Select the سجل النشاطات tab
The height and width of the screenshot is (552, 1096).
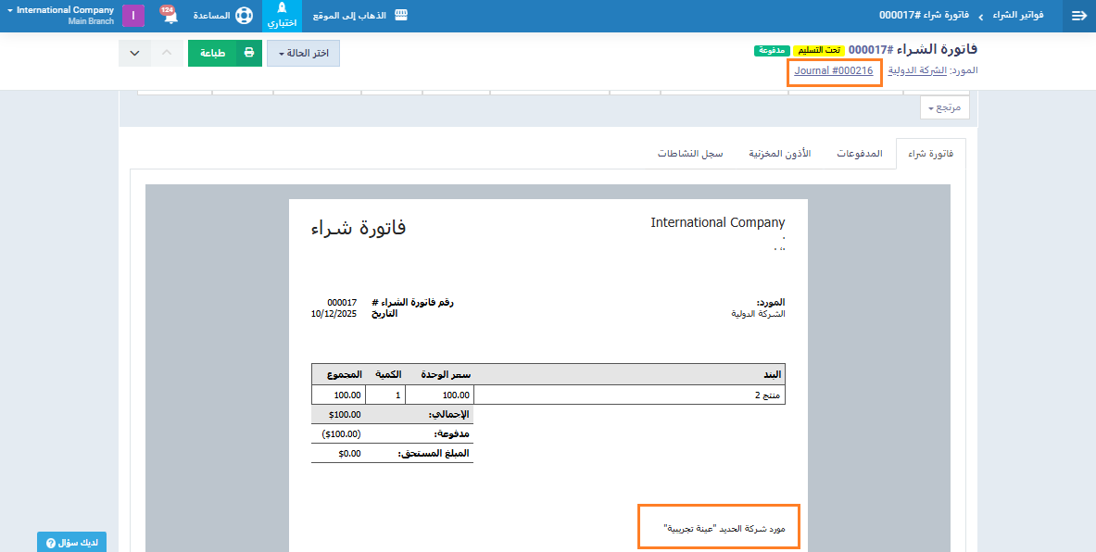tap(690, 153)
